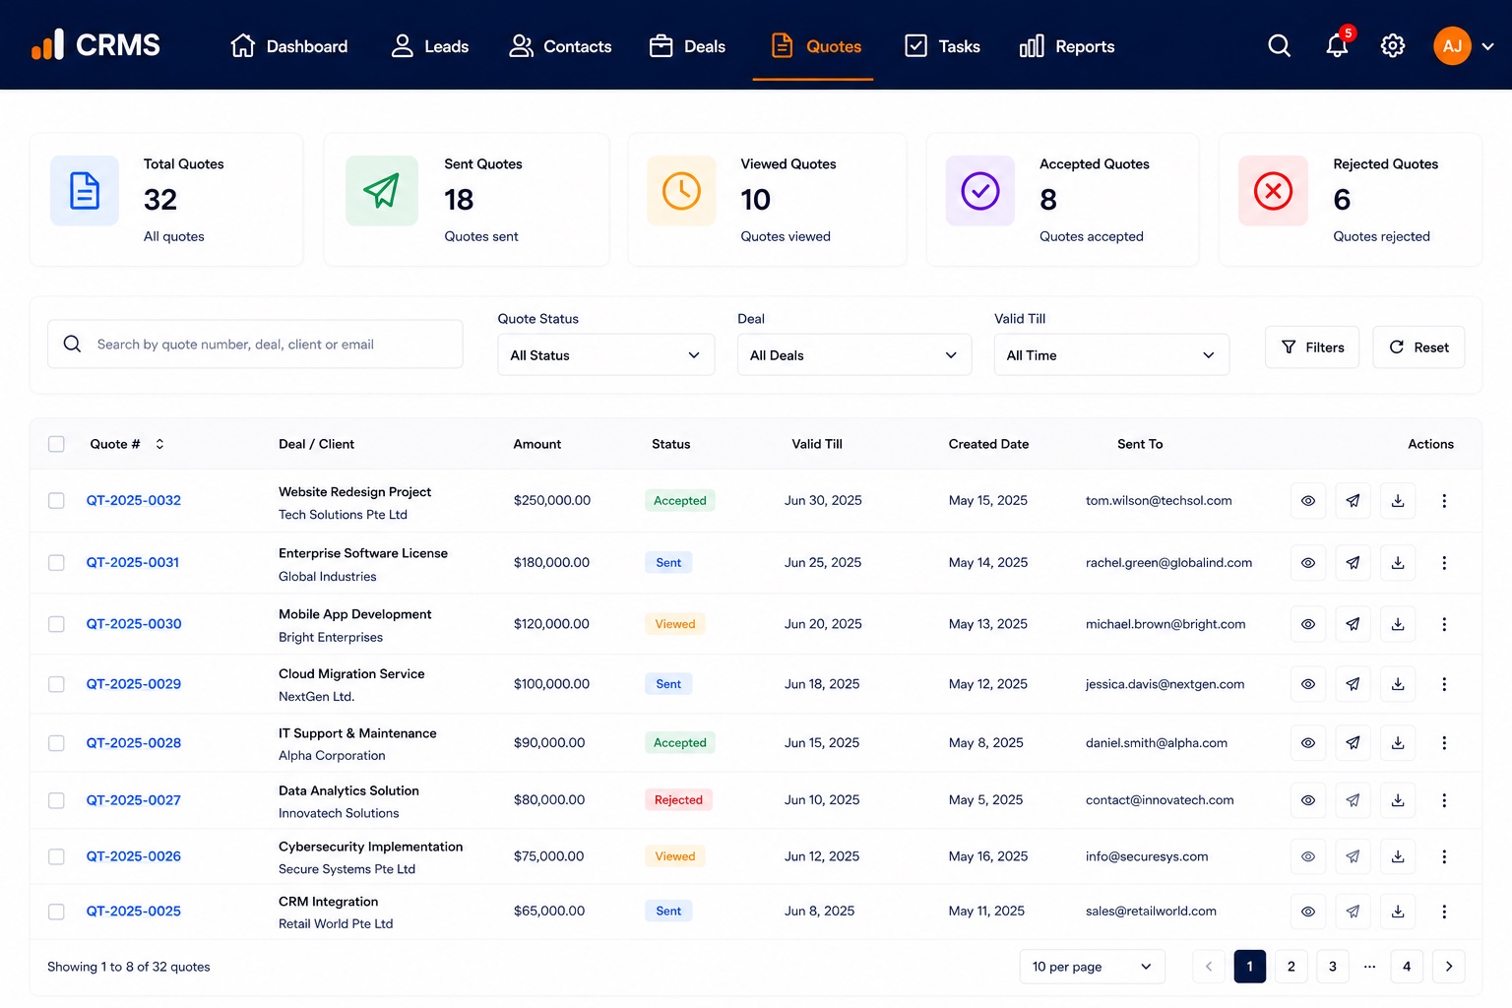Go to next page arrow
The image size is (1512, 1008).
click(1448, 967)
